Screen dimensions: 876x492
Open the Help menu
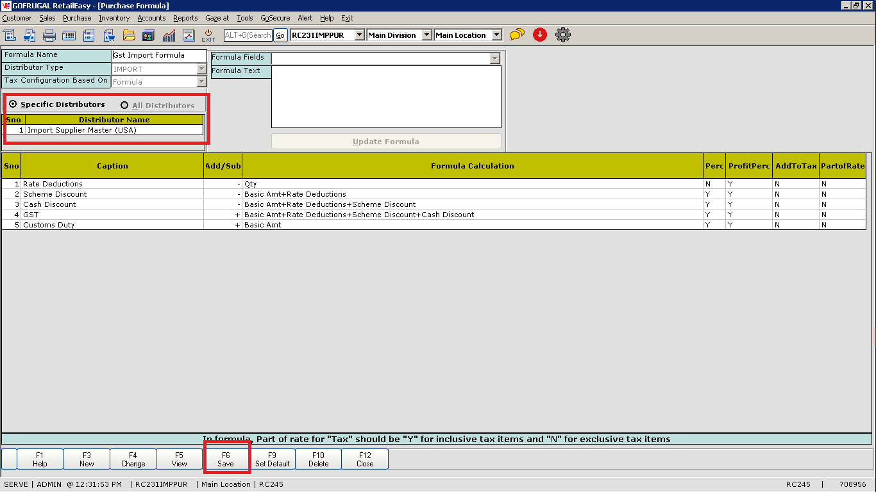[x=327, y=18]
